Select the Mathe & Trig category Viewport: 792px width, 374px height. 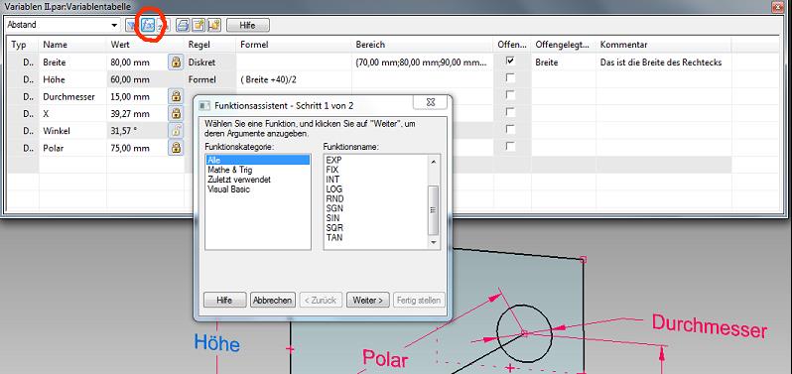click(x=230, y=170)
